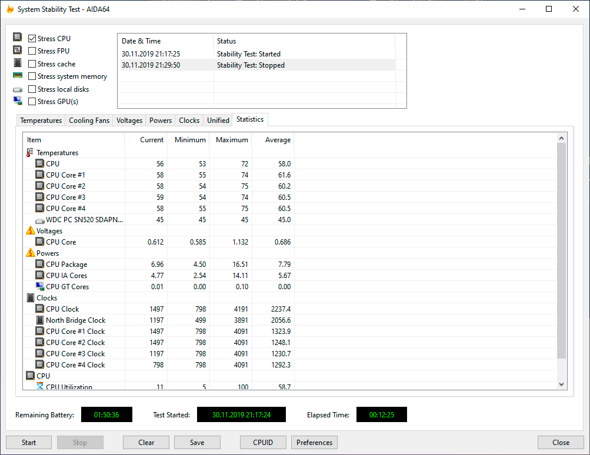The image size is (590, 455).
Task: Click the CPU chip icon beside Stress CPU
Action: (17, 37)
